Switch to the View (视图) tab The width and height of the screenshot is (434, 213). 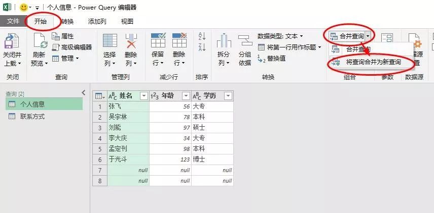[x=127, y=22]
